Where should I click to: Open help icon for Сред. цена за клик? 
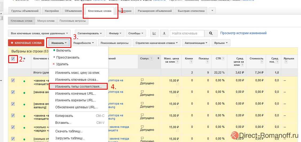[242, 65]
